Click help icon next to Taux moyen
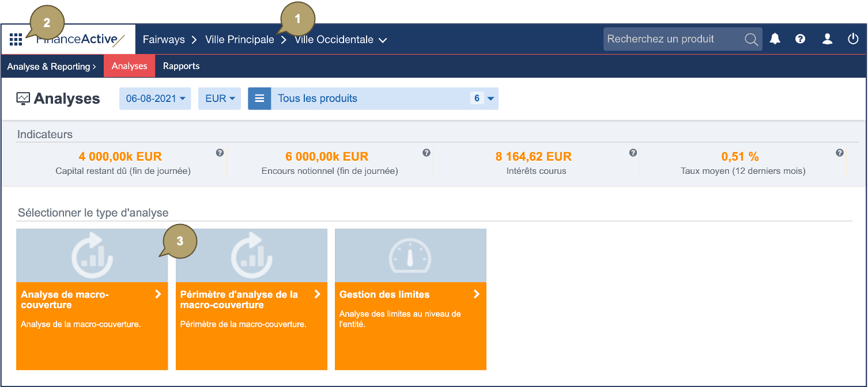This screenshot has height=387, width=868. [840, 153]
